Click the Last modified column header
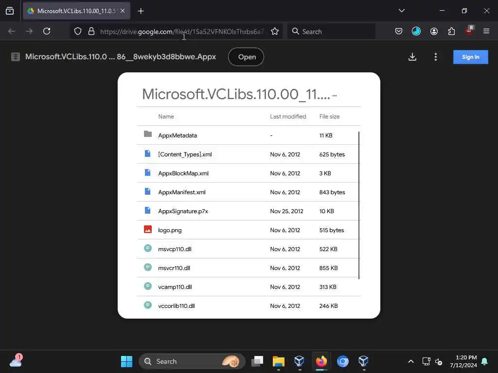This screenshot has width=498, height=373. tap(288, 117)
